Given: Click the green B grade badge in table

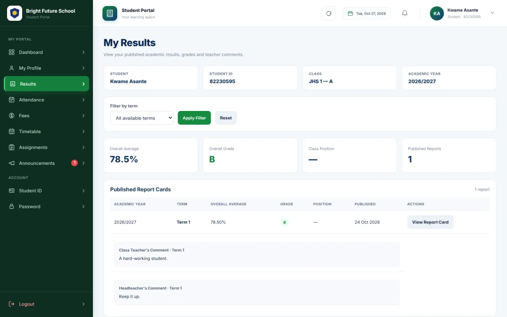Looking at the screenshot, I should (284, 222).
